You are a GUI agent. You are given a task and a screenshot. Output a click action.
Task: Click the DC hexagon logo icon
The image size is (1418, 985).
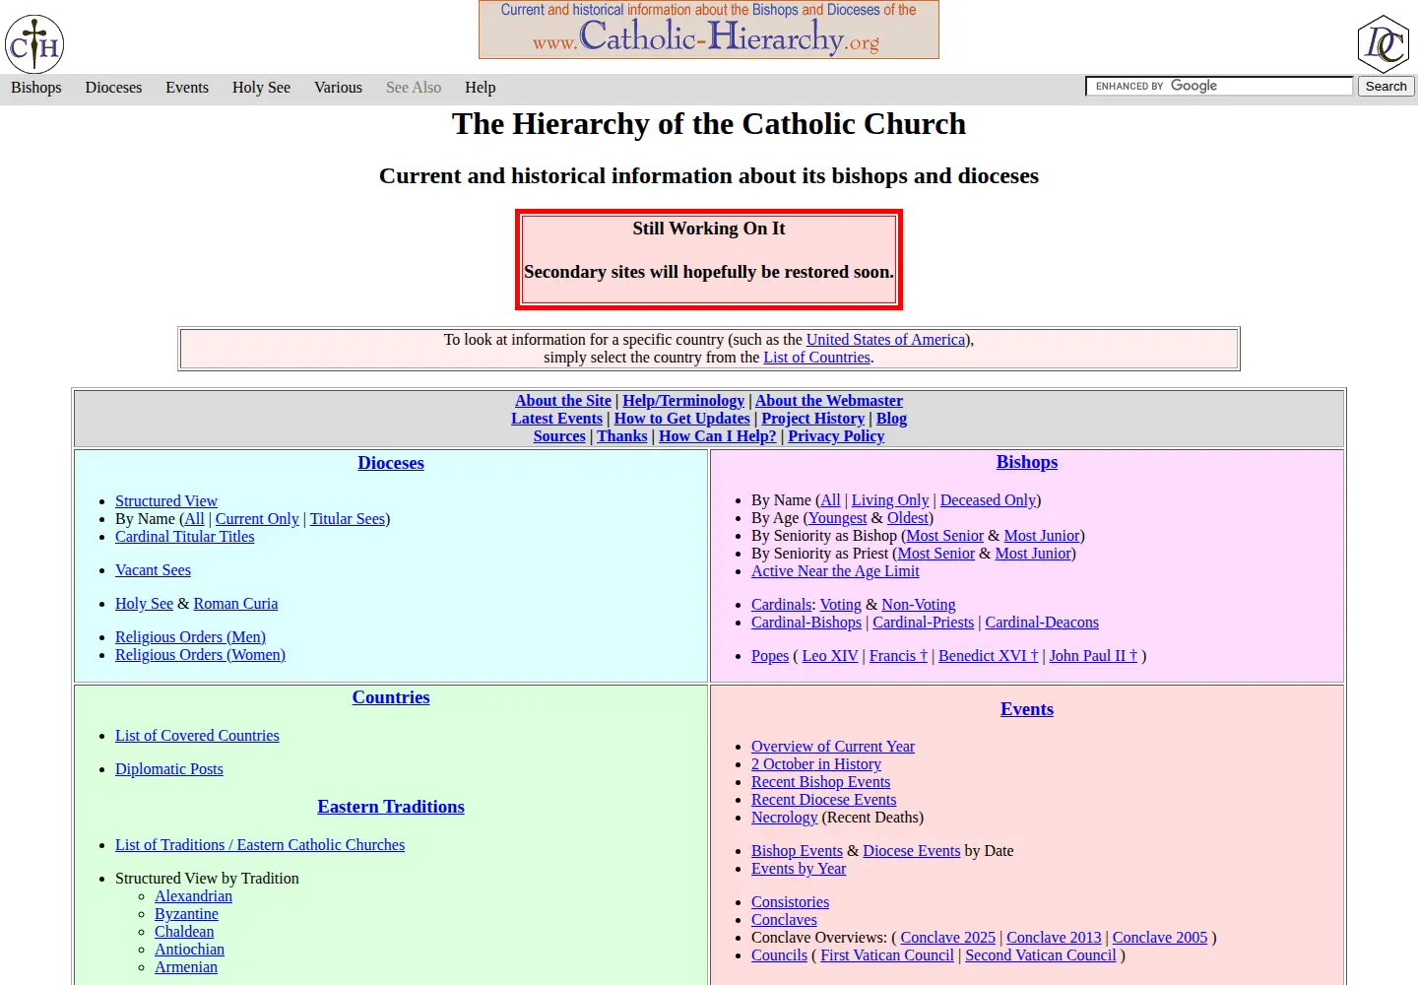point(1384,43)
